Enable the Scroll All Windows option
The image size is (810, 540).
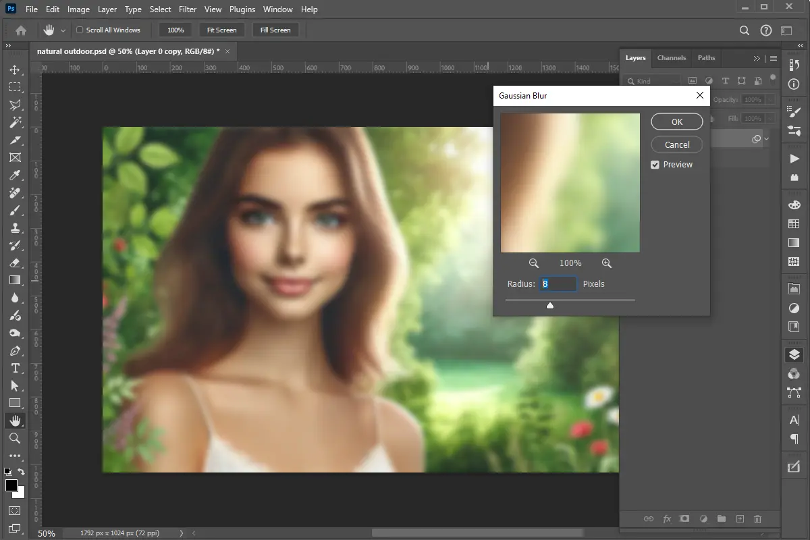(79, 30)
